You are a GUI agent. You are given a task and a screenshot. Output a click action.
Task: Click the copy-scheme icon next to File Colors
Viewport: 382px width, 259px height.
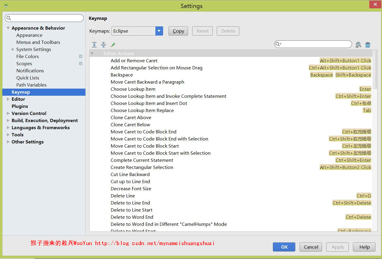[81, 56]
